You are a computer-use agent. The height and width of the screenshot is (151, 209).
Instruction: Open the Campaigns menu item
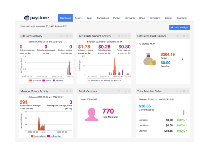point(155,18)
